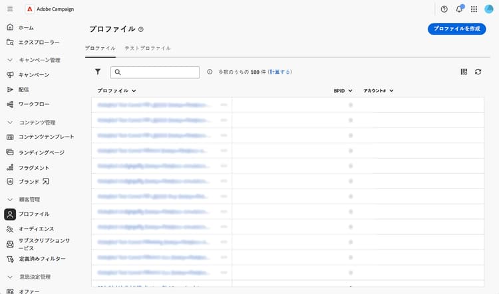Click the external link icon beside ブランド
This screenshot has height=294, width=499.
click(x=46, y=181)
